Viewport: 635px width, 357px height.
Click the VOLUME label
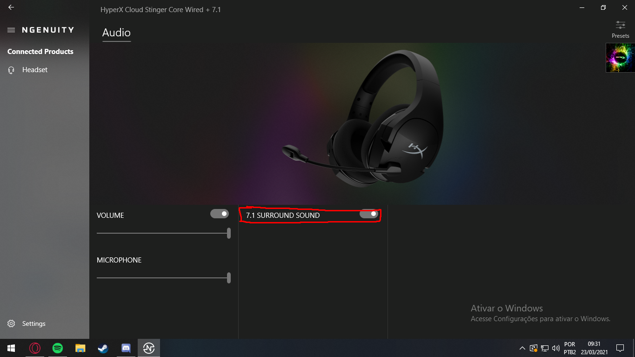tap(110, 216)
